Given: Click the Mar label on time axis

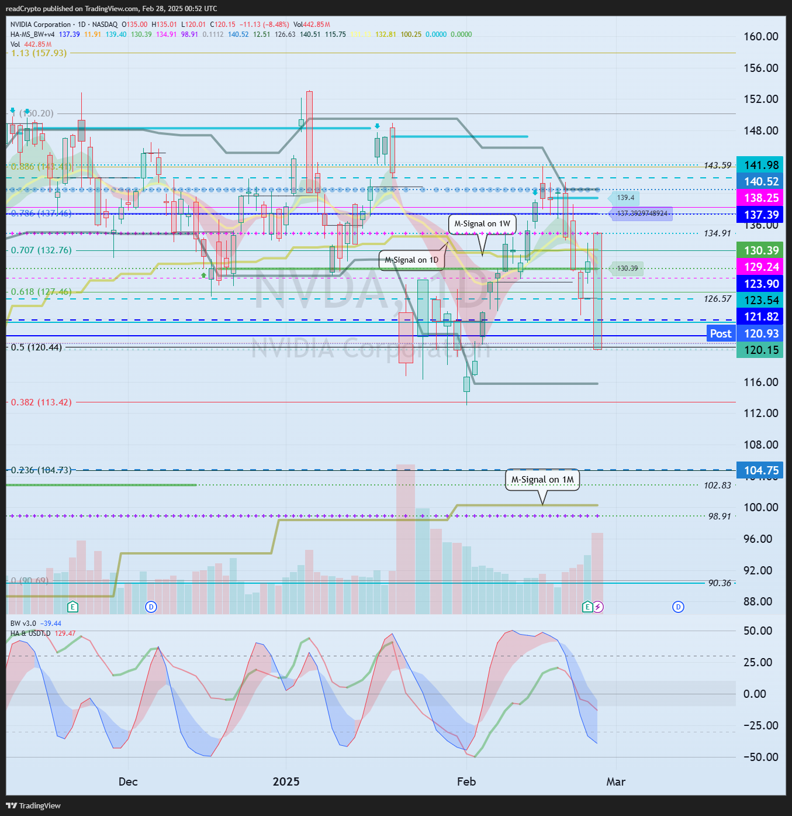Looking at the screenshot, I should [616, 781].
